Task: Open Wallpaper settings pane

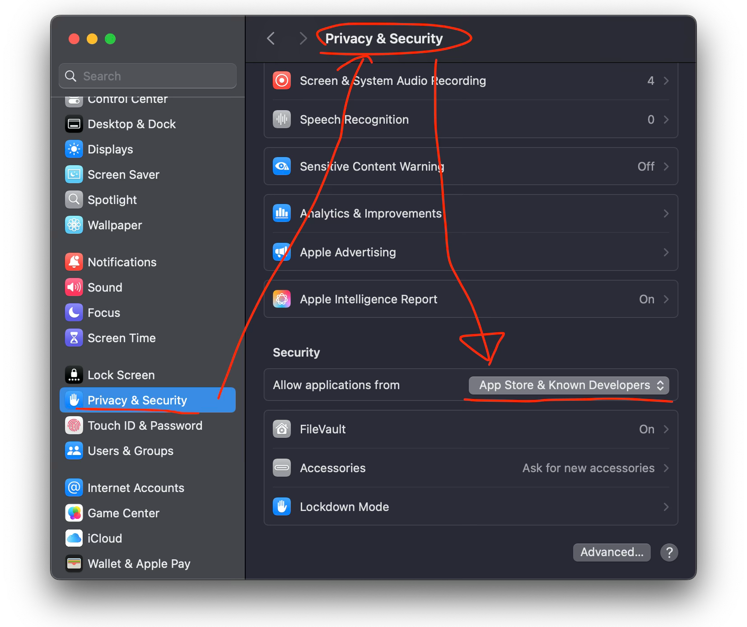Action: 148,225
